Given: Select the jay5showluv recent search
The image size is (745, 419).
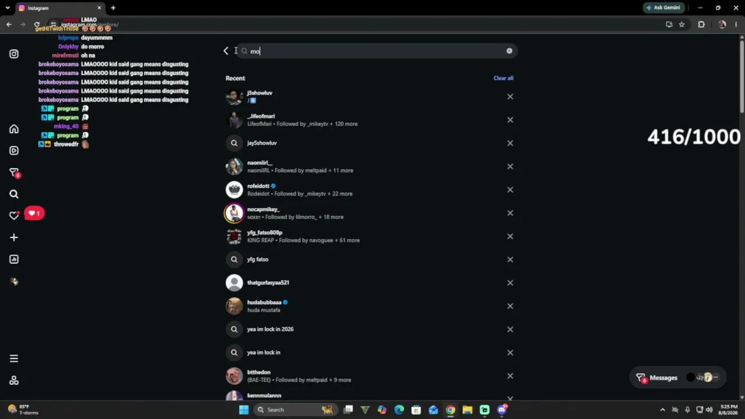Looking at the screenshot, I should tap(370, 143).
